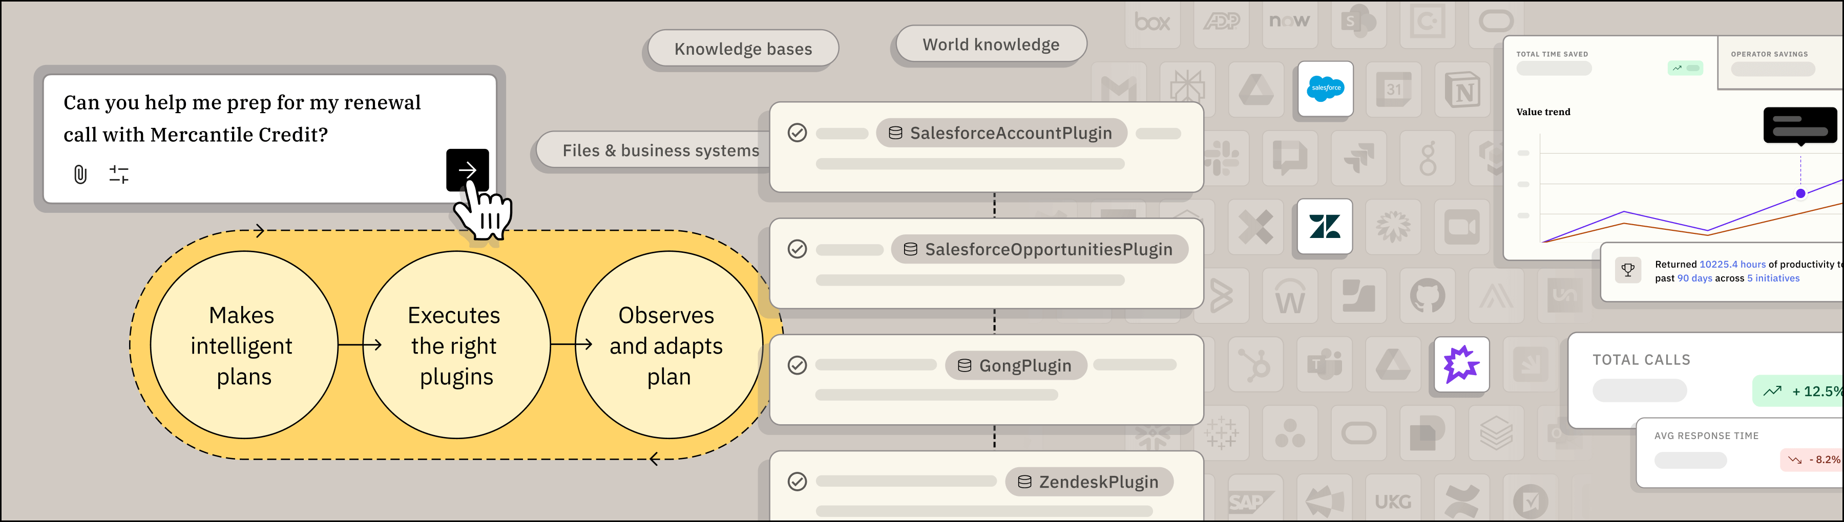Select the Knowledge bases pill
The image size is (1844, 522).
(742, 49)
